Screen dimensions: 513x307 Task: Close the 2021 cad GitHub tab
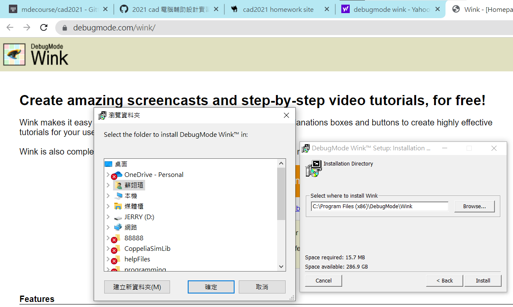point(216,9)
